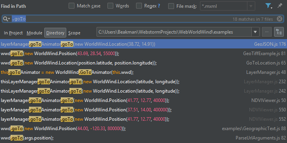The height and width of the screenshot is (143, 287).
Task: Select the LayerManager.js 48 result
Action: coord(143,72)
